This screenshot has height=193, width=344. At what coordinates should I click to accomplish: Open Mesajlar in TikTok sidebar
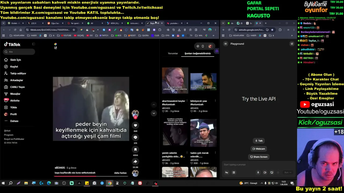point(12,94)
